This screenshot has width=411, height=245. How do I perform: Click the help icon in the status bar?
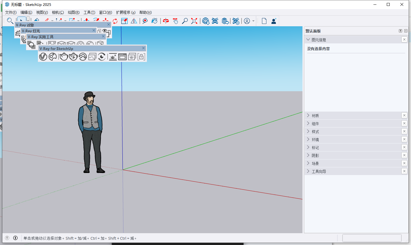pos(15,238)
